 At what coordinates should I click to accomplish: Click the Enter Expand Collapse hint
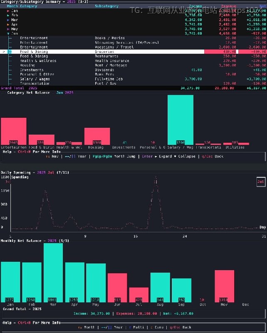tap(168, 157)
